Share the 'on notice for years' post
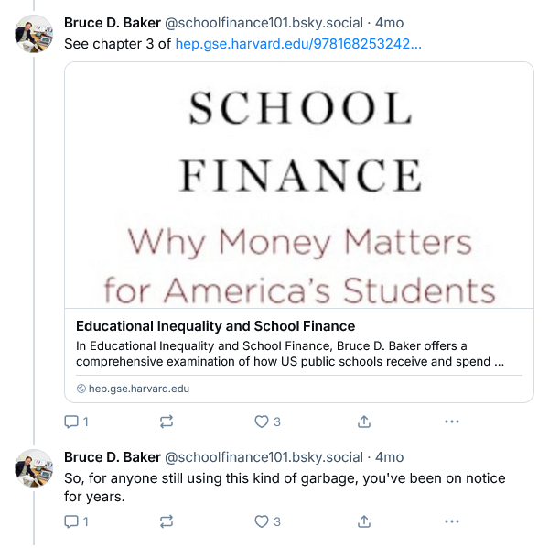Image resolution: width=549 pixels, height=548 pixels. (363, 521)
